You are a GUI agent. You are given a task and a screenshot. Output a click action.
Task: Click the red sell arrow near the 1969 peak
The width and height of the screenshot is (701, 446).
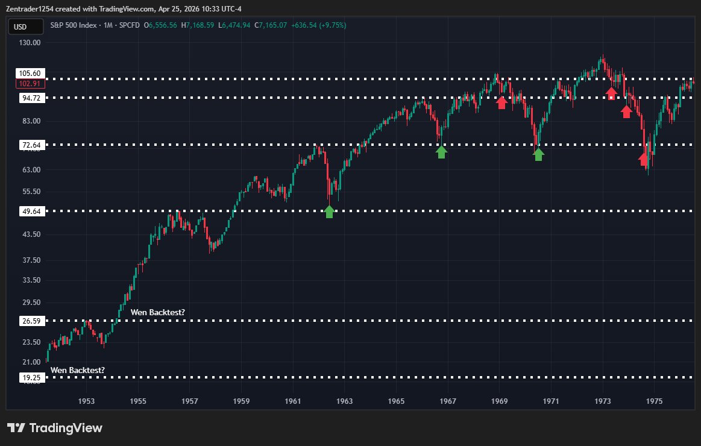tap(503, 102)
